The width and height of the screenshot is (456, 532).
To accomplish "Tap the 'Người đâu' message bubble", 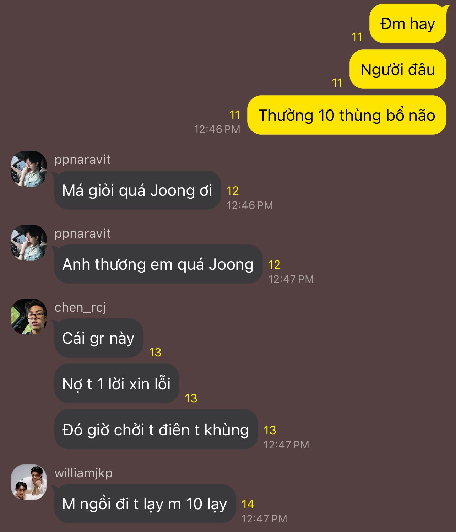I will point(398,69).
